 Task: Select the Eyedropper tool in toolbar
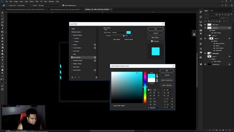coord(3,29)
